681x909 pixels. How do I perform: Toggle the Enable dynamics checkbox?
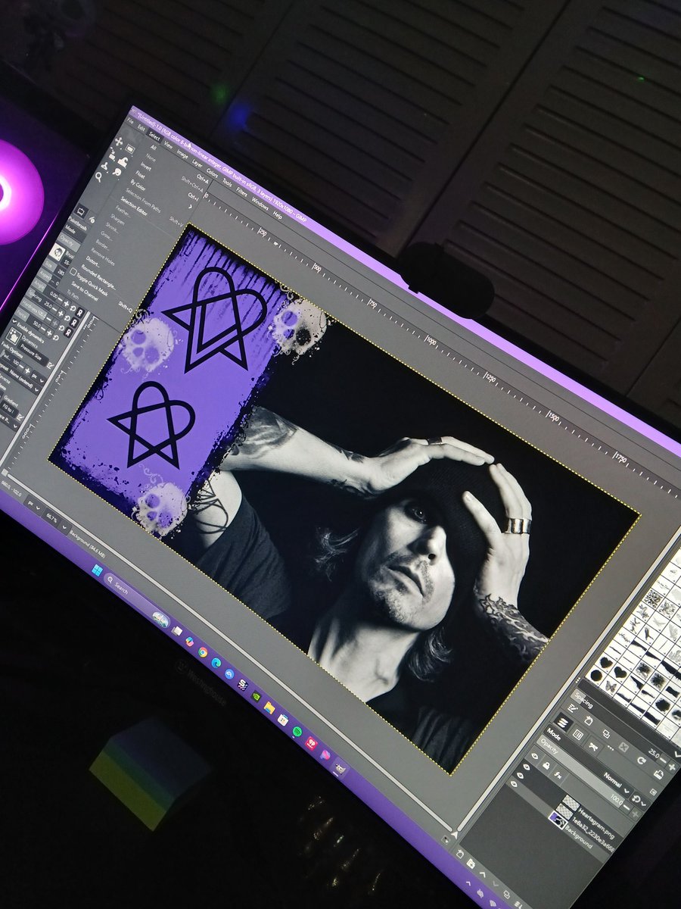click(14, 321)
